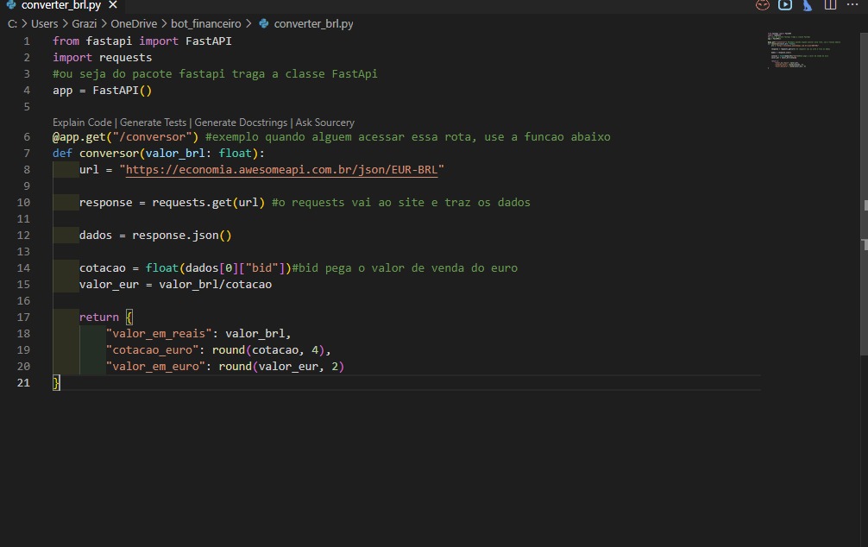Screen dimensions: 868x547
Task: Click the Generate Tests code lens
Action: 153,123
